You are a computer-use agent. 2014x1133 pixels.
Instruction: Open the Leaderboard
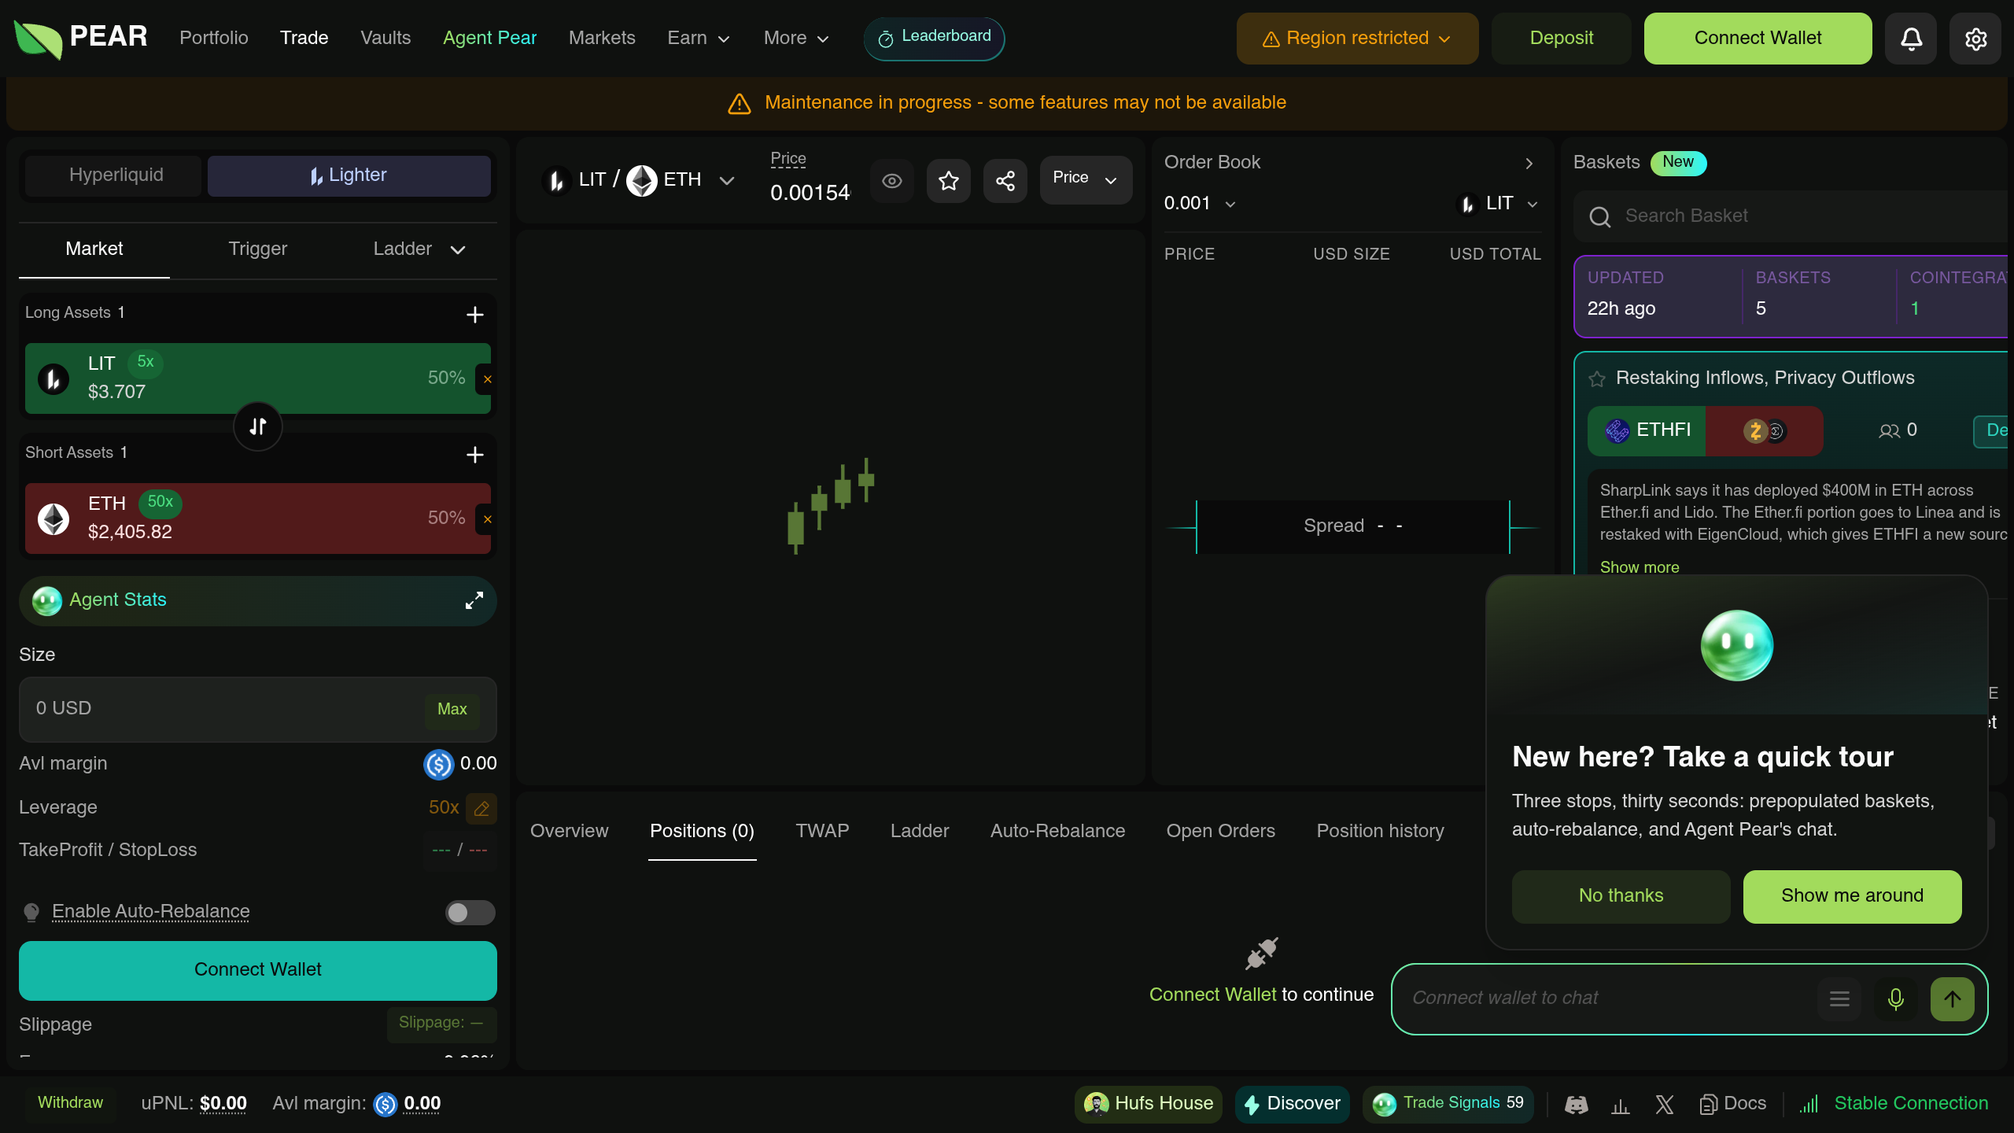pyautogui.click(x=934, y=39)
